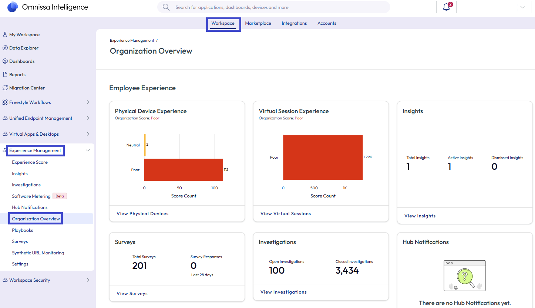Select Settings submenu item
Viewport: 535px width, 308px height.
(x=20, y=264)
